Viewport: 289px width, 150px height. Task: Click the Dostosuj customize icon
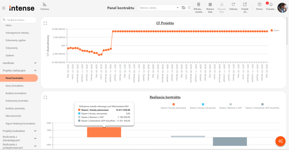[x=45, y=4]
